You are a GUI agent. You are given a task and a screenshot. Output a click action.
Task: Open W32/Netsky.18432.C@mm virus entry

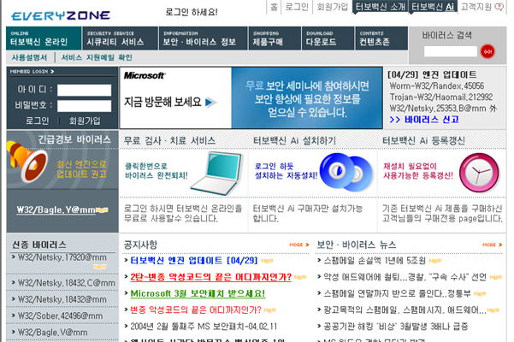[66, 283]
